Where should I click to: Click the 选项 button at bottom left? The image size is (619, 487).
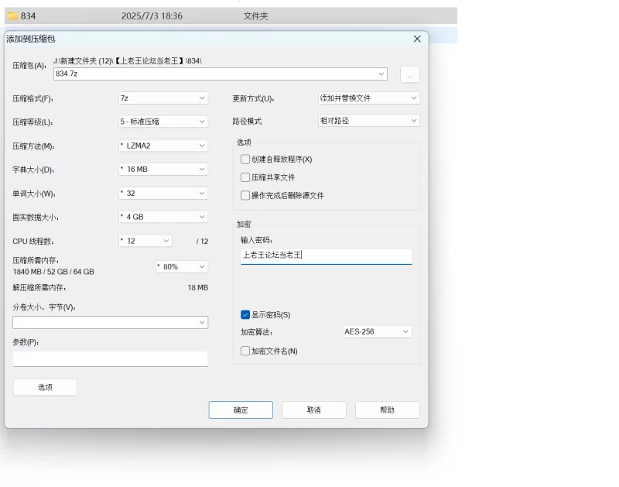tap(45, 387)
